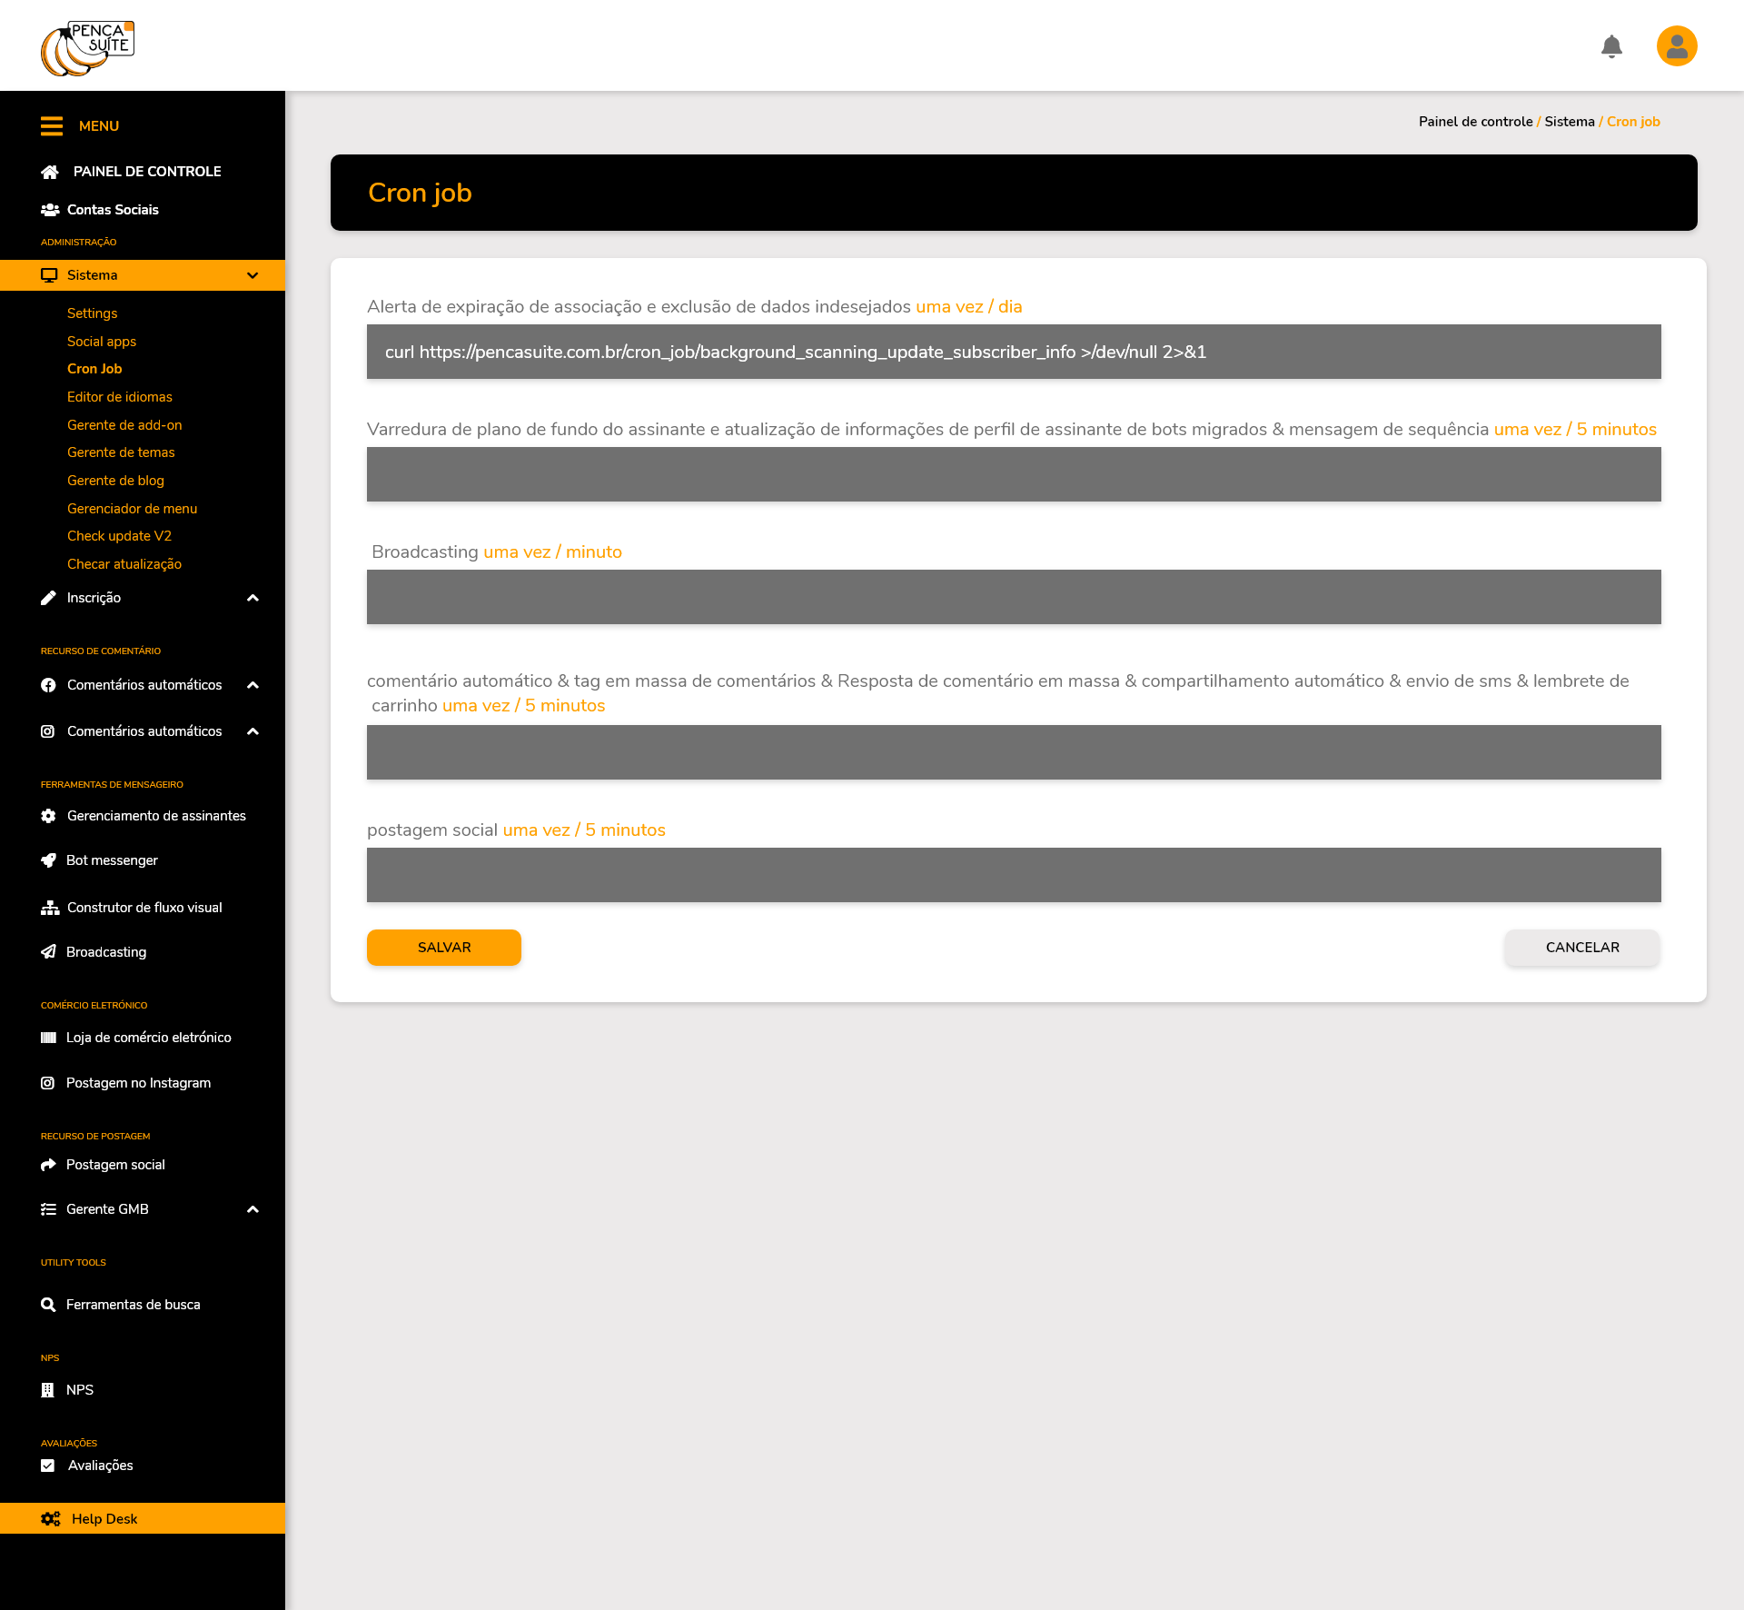Click the notification bell icon
The height and width of the screenshot is (1610, 1744).
click(x=1611, y=46)
